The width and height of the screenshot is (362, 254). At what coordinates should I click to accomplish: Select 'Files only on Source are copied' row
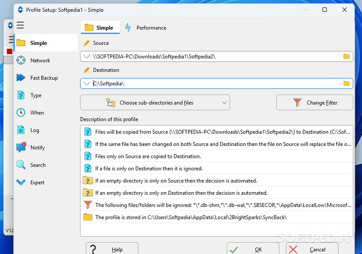(217, 156)
